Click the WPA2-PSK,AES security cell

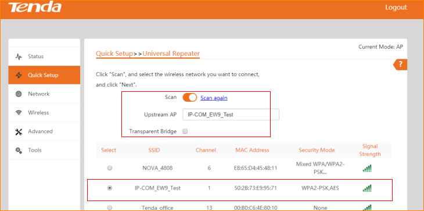320,188
